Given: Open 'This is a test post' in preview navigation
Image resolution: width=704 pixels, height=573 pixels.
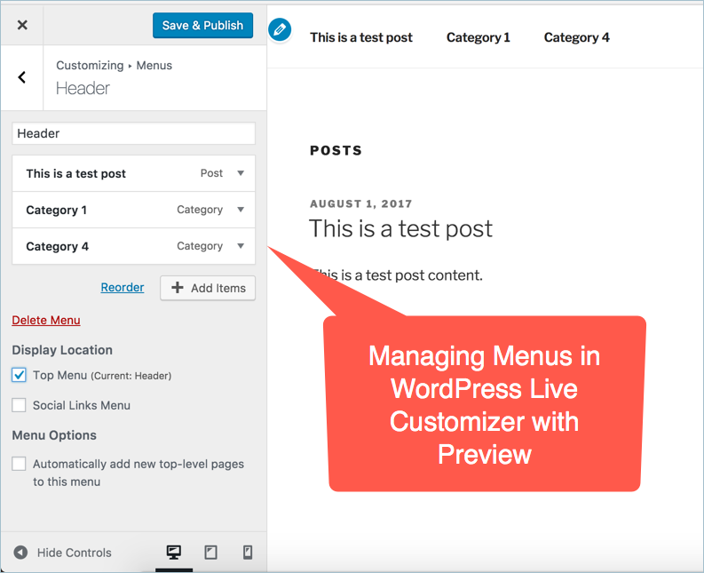Looking at the screenshot, I should click(x=361, y=37).
